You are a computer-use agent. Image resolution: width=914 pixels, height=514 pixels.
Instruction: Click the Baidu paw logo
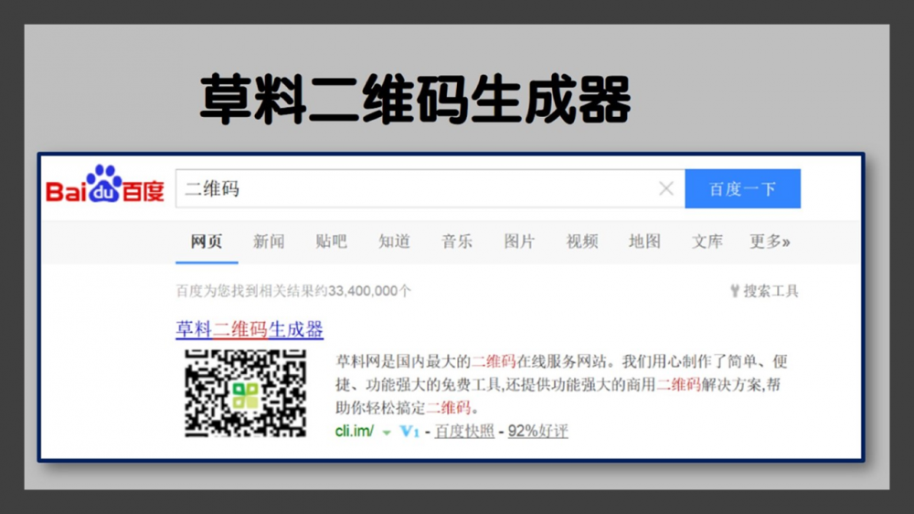pyautogui.click(x=104, y=185)
